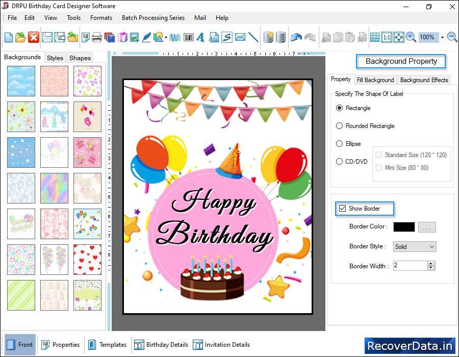Expand the zoom percentage dropdown
The width and height of the screenshot is (459, 357).
coord(442,37)
